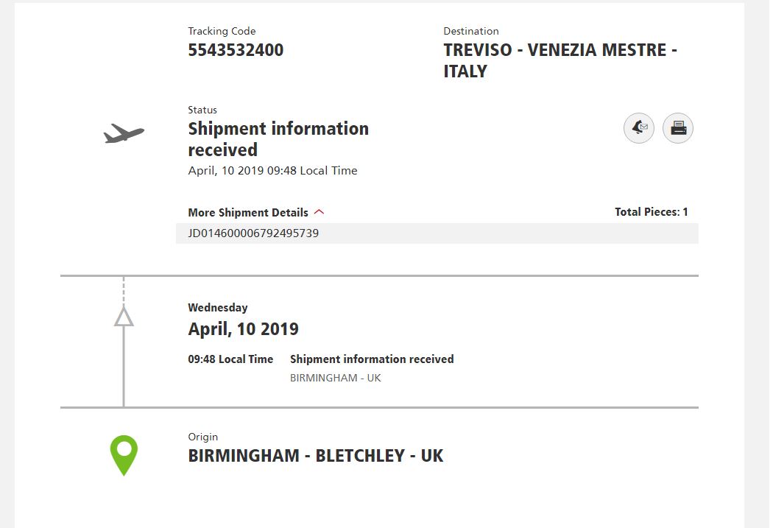
Task: Click the status timestamp under Shipment information received
Action: tap(272, 171)
